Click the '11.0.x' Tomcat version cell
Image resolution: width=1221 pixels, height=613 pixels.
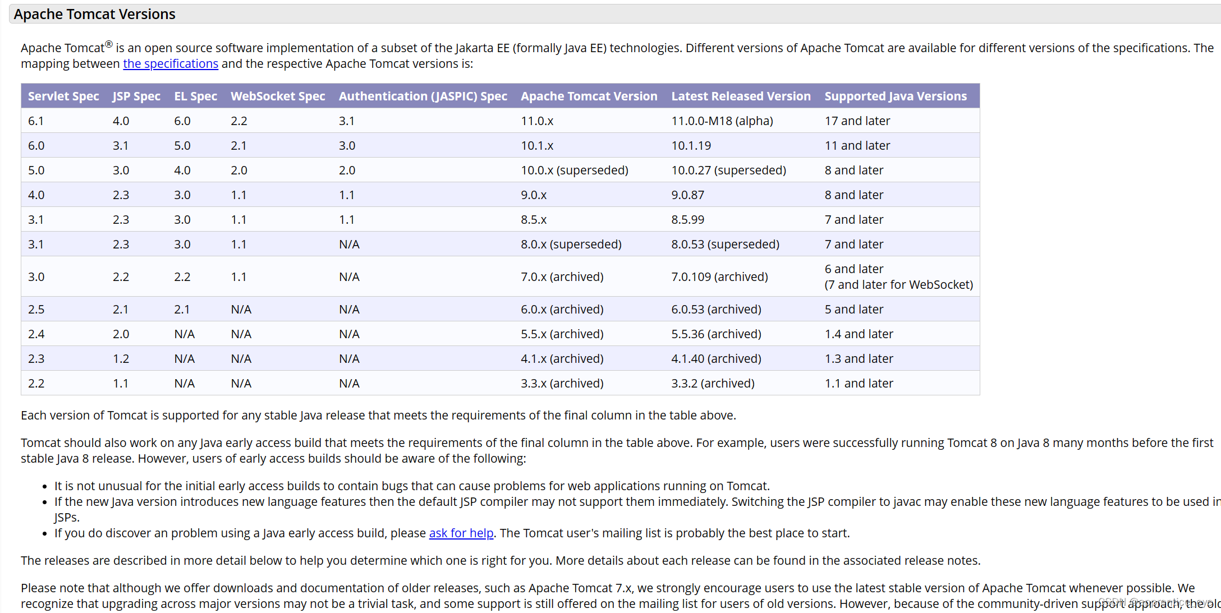(x=537, y=121)
